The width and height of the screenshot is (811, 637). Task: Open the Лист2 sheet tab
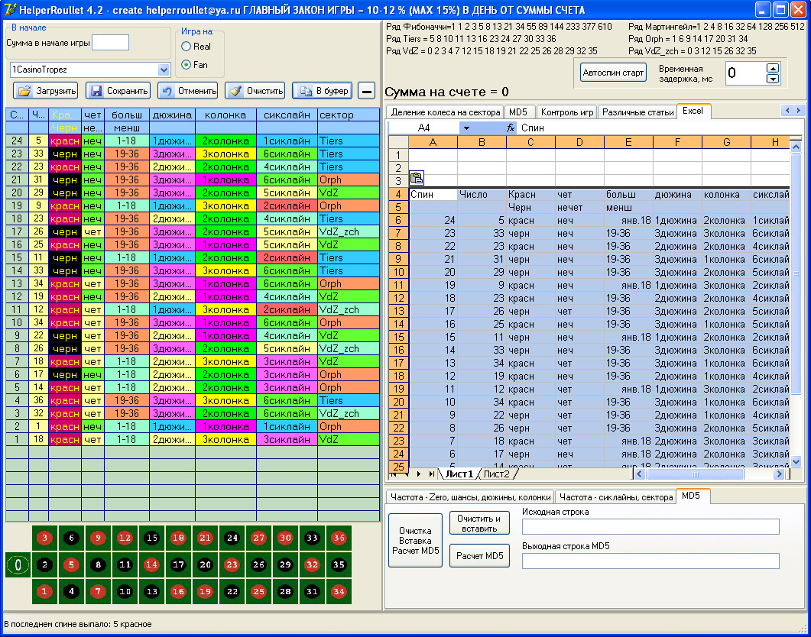[x=496, y=474]
